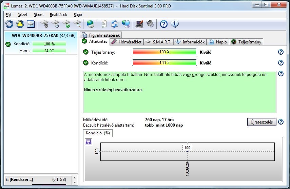The width and height of the screenshot is (290, 189).
Task: Click the Teljesítmény 100 % gradient bar
Action: 165,52
